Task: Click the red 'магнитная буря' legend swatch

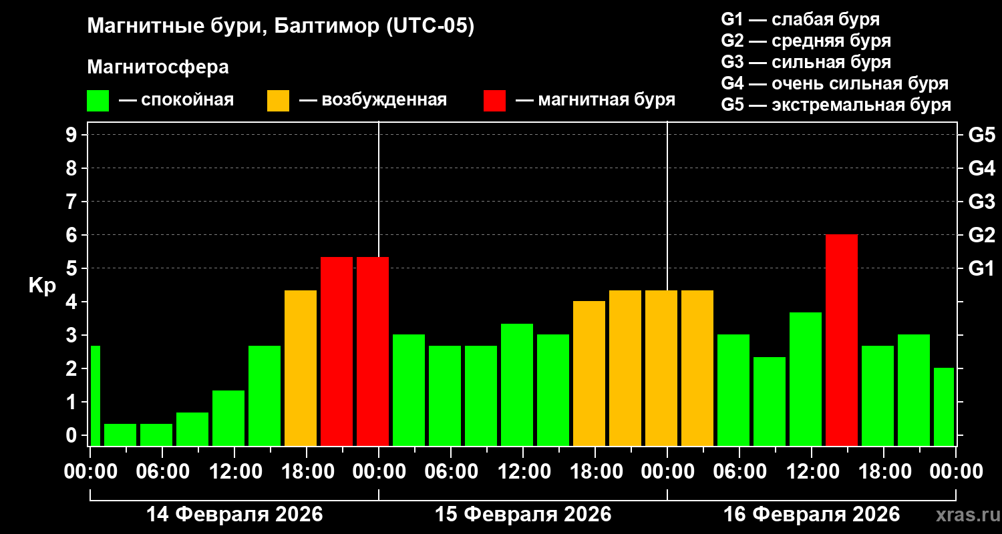Action: [494, 100]
